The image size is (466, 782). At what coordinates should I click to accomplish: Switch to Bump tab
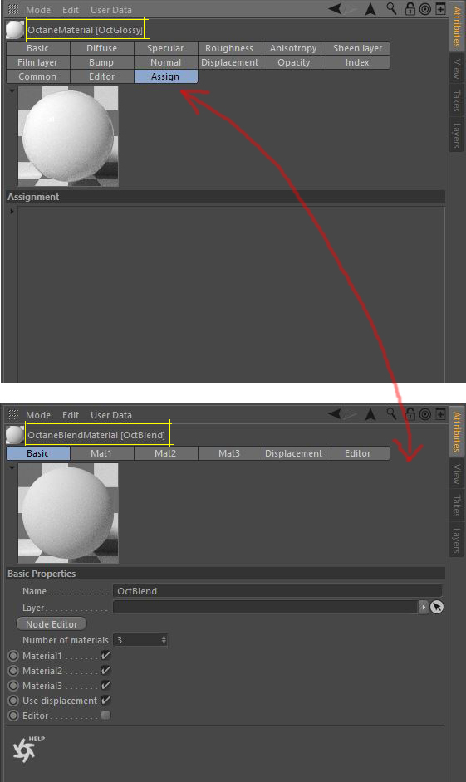coord(102,62)
